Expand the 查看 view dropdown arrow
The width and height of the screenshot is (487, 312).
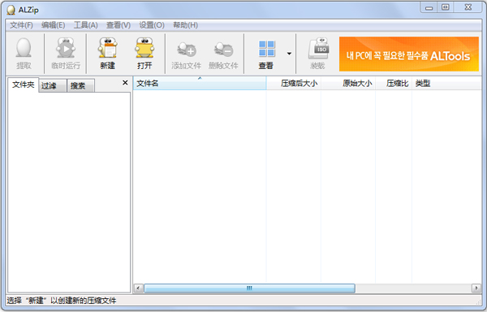point(289,54)
